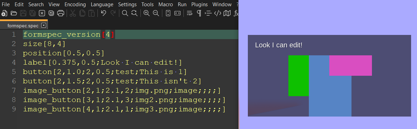The width and height of the screenshot is (417, 129).
Task: Open the Settings menu
Action: click(127, 4)
